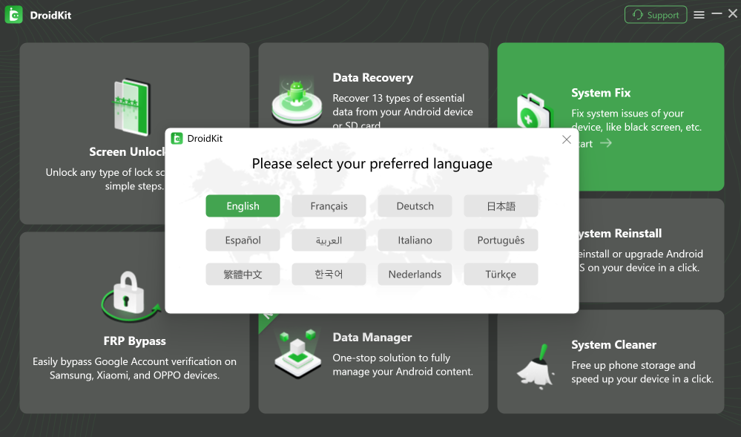Choose Português language button
Image resolution: width=741 pixels, height=437 pixels.
point(501,240)
